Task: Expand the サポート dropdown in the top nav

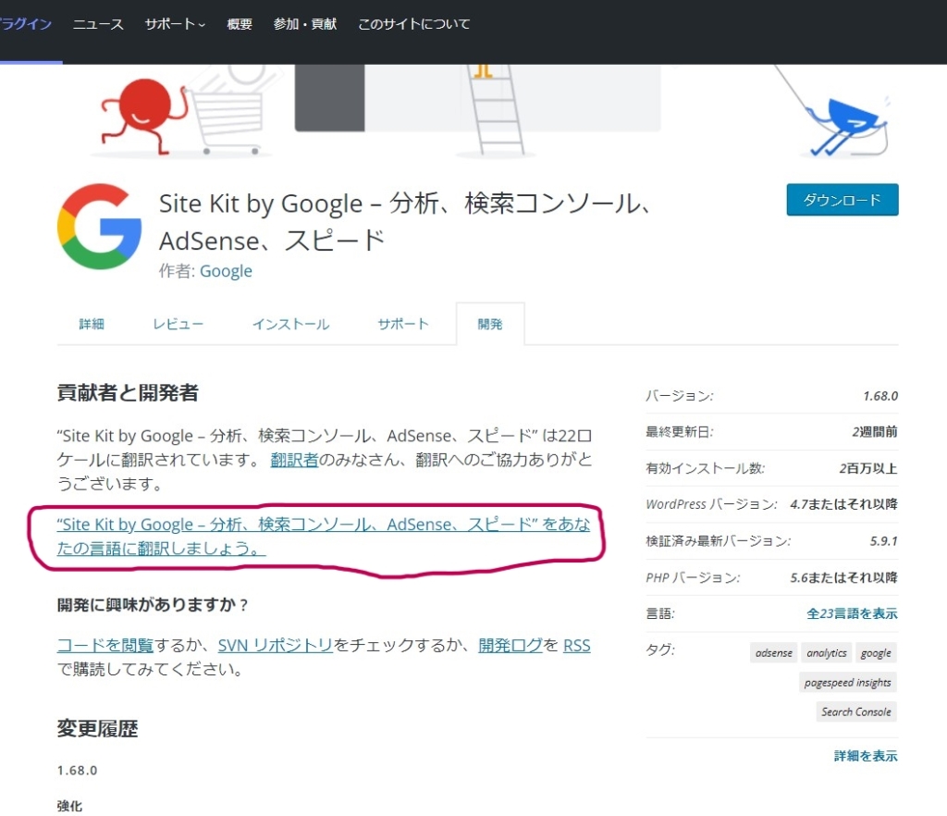Action: click(x=175, y=24)
